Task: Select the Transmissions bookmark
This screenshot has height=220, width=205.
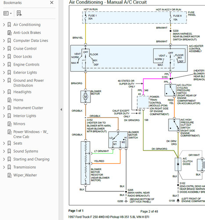Action: [x=25, y=167]
